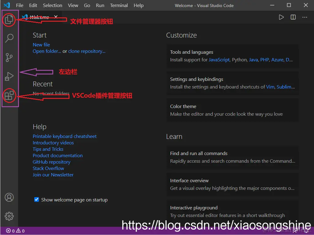This screenshot has width=314, height=235.
Task: Split the editor with split icon
Action: tap(293, 17)
